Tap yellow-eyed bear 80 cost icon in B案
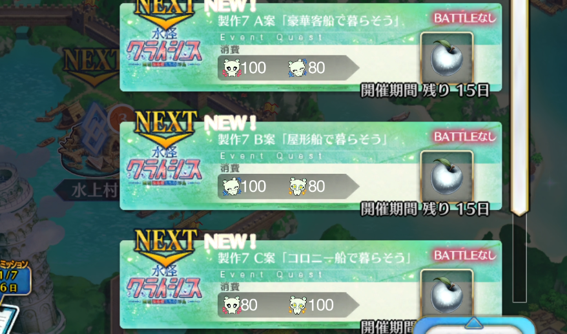Viewport: 567px width, 334px height. [297, 186]
